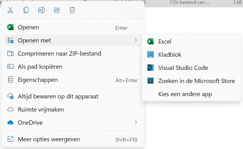Choose Ruimte vrijmaken

pyautogui.click(x=72, y=110)
